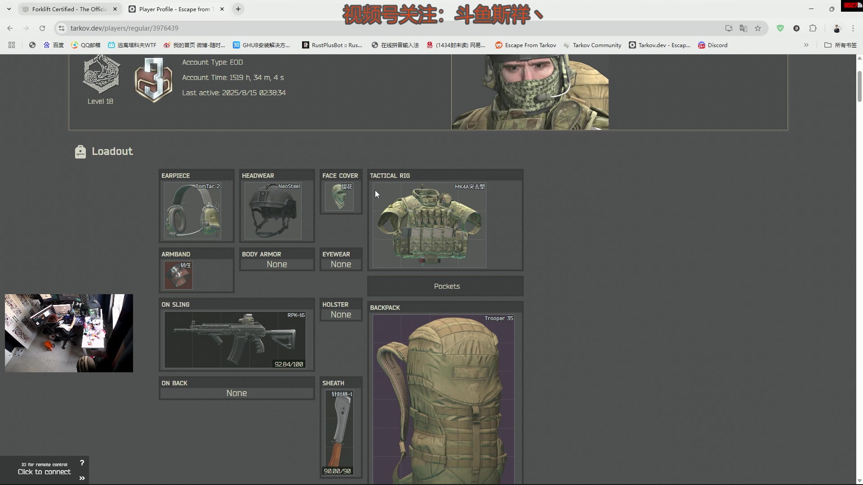
Task: Close the Forklift Certified tab
Action: point(115,9)
